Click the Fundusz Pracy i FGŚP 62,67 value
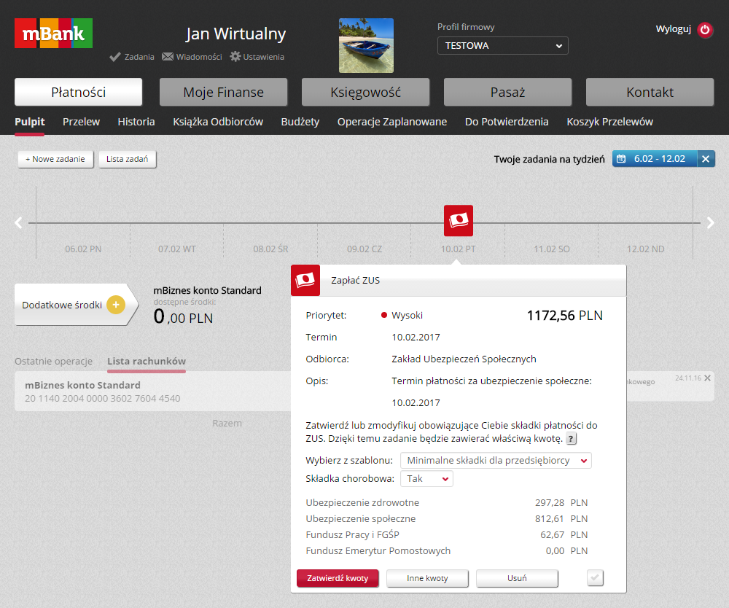Image resolution: width=729 pixels, height=608 pixels. pyautogui.click(x=553, y=535)
